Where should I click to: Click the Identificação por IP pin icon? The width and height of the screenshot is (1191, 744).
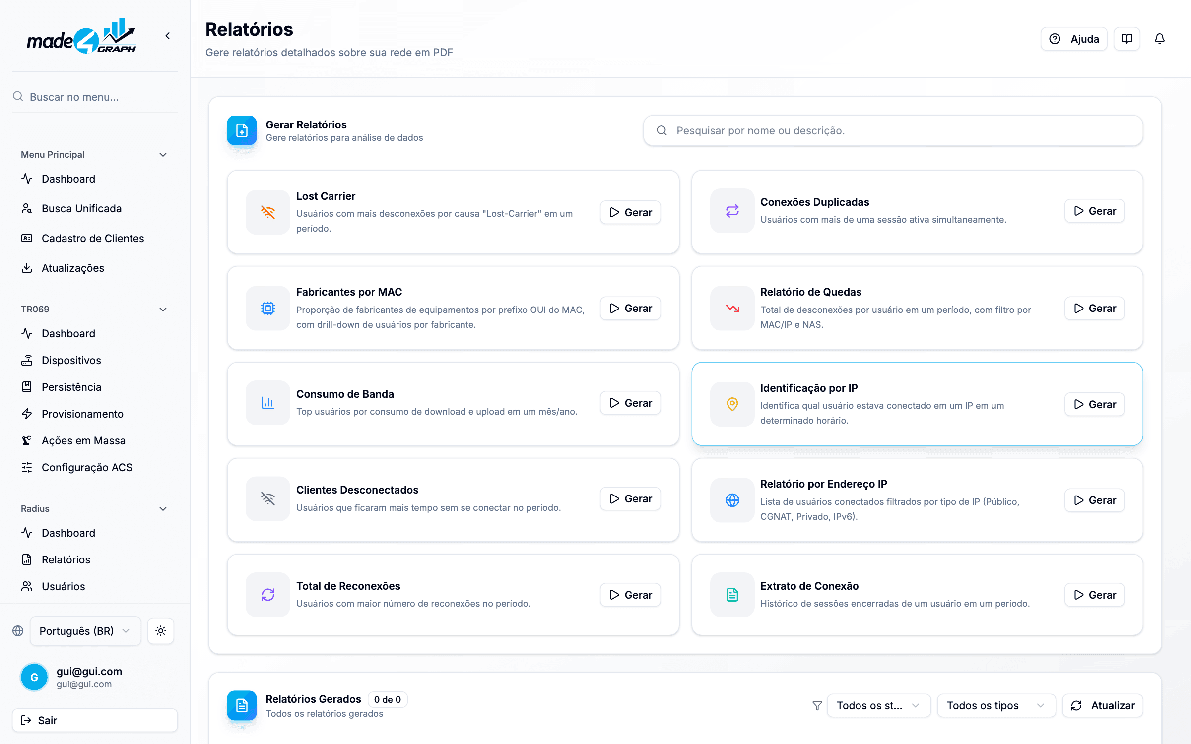(732, 404)
